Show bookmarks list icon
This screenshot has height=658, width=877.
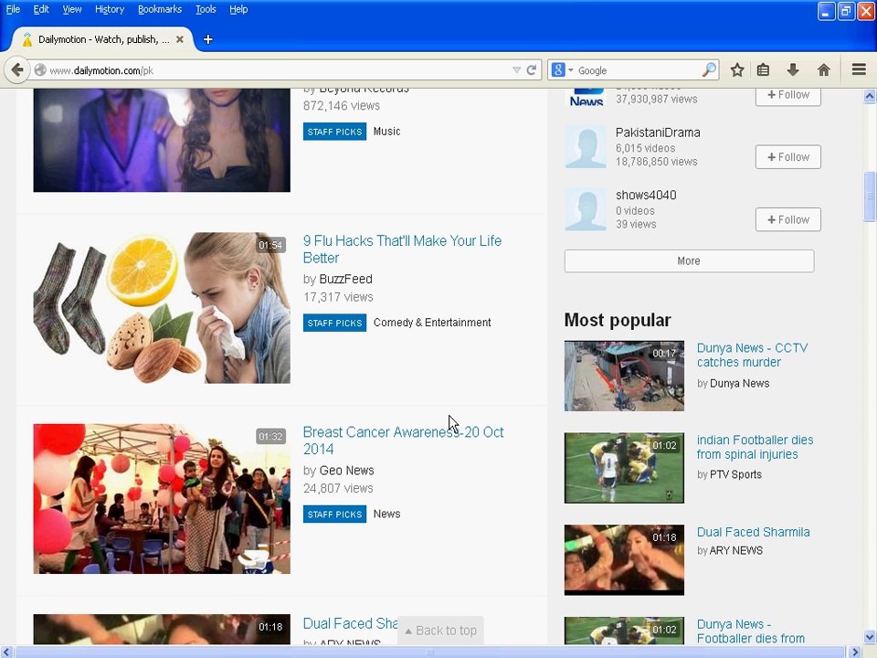(763, 70)
